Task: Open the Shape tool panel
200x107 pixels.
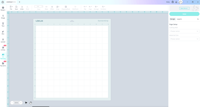Action: pyautogui.click(x=3, y=17)
